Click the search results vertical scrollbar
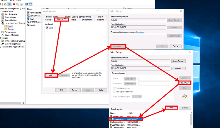The height and width of the screenshot is (128, 220). pyautogui.click(x=191, y=120)
